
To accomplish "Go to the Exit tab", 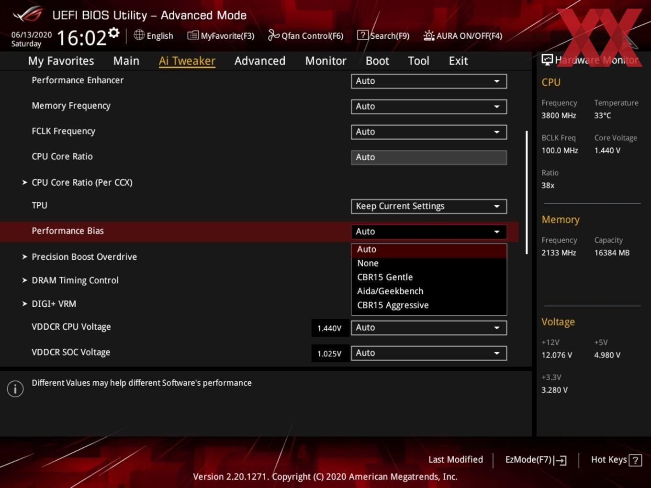I will [458, 61].
